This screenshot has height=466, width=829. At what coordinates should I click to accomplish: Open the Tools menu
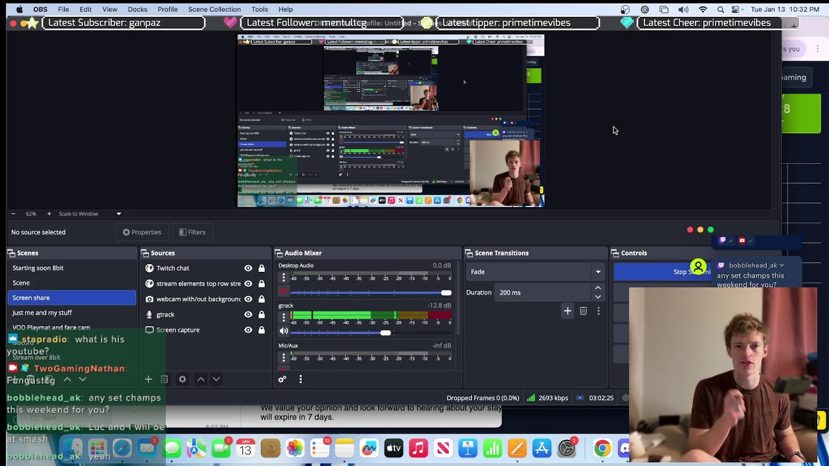coord(260,9)
